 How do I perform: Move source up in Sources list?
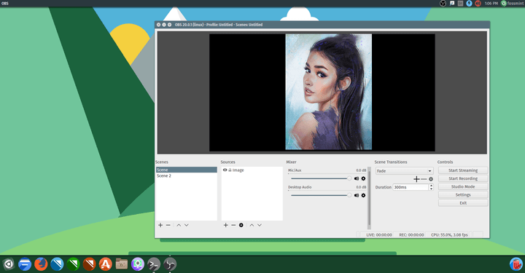[x=252, y=225]
